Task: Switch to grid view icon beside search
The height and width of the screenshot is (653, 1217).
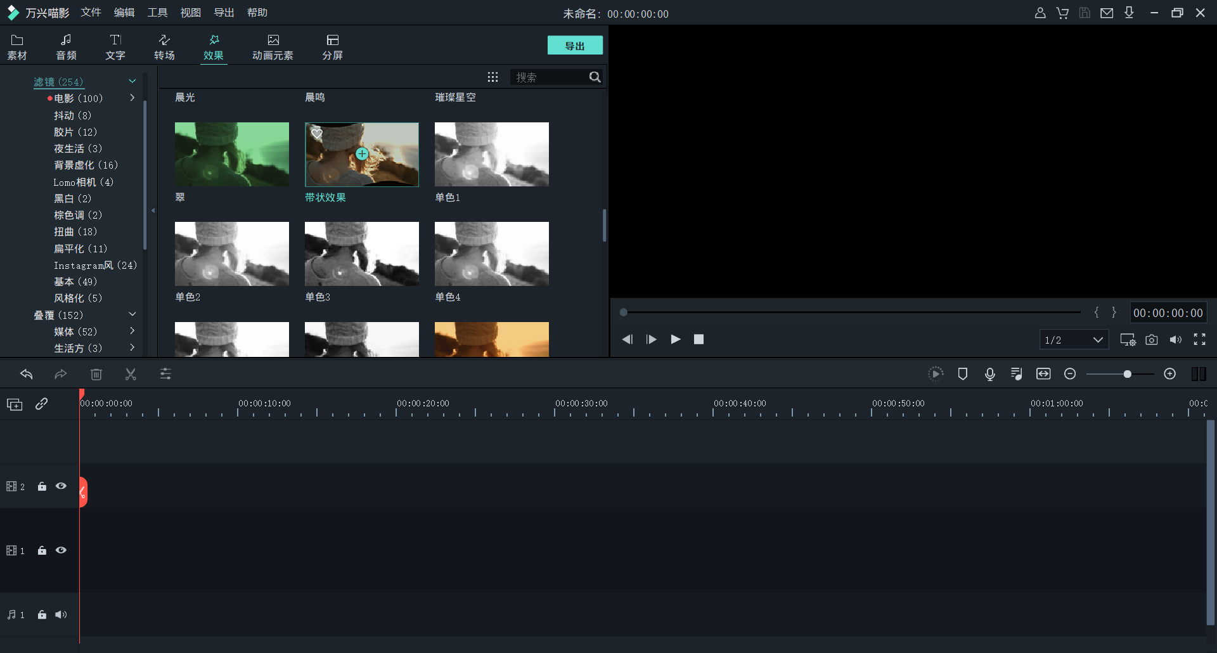Action: [493, 77]
